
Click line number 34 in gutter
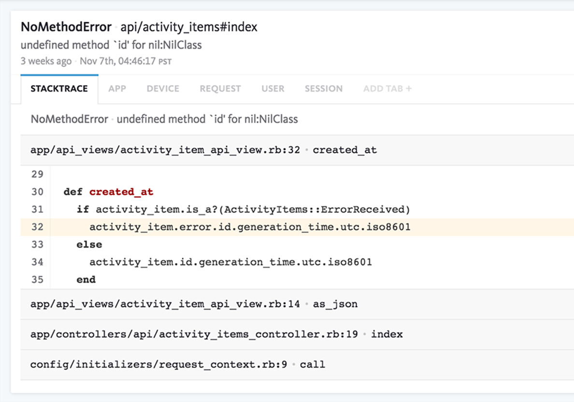click(37, 262)
